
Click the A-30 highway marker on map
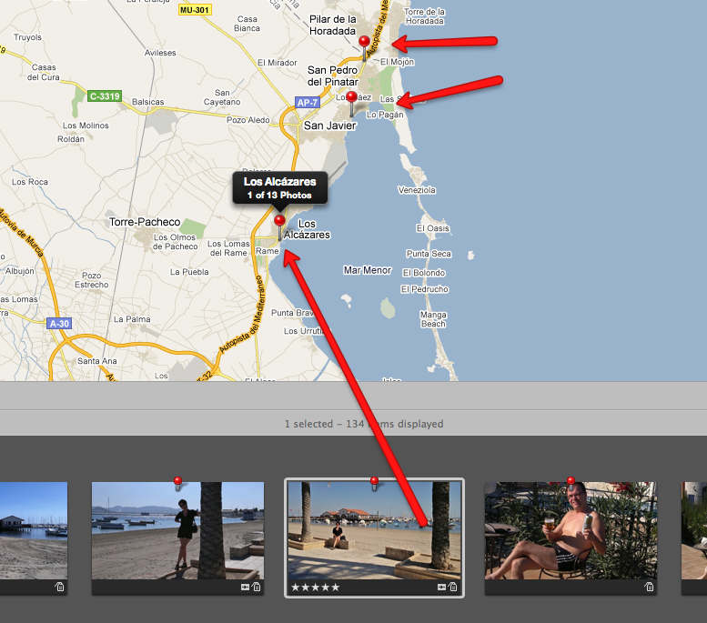60,324
